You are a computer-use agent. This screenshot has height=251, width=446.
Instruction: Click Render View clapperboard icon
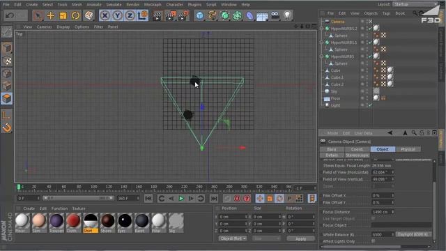(157, 15)
